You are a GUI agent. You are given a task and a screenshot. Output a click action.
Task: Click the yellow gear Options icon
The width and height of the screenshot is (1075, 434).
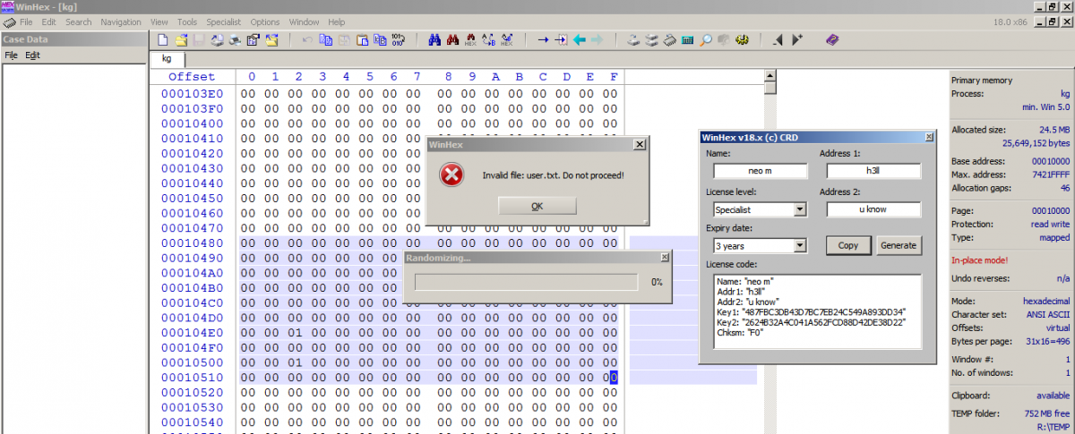tap(742, 40)
